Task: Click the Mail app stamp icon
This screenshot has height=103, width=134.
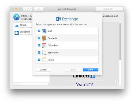Action: click(x=44, y=31)
